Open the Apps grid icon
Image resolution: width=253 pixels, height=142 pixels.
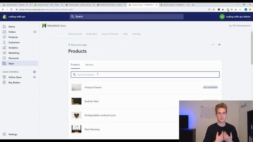[4, 64]
